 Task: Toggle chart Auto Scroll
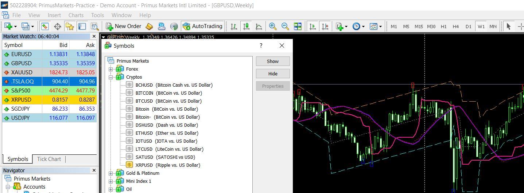313,26
